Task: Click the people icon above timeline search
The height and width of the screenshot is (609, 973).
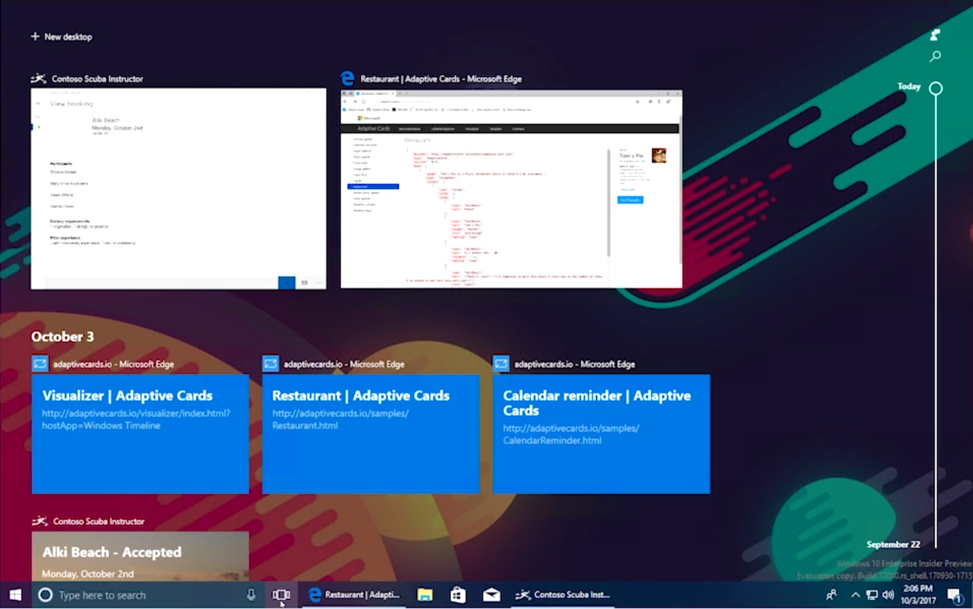Action: pos(935,35)
